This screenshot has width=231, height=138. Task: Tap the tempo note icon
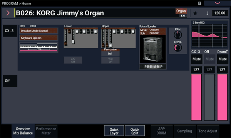click(207, 13)
